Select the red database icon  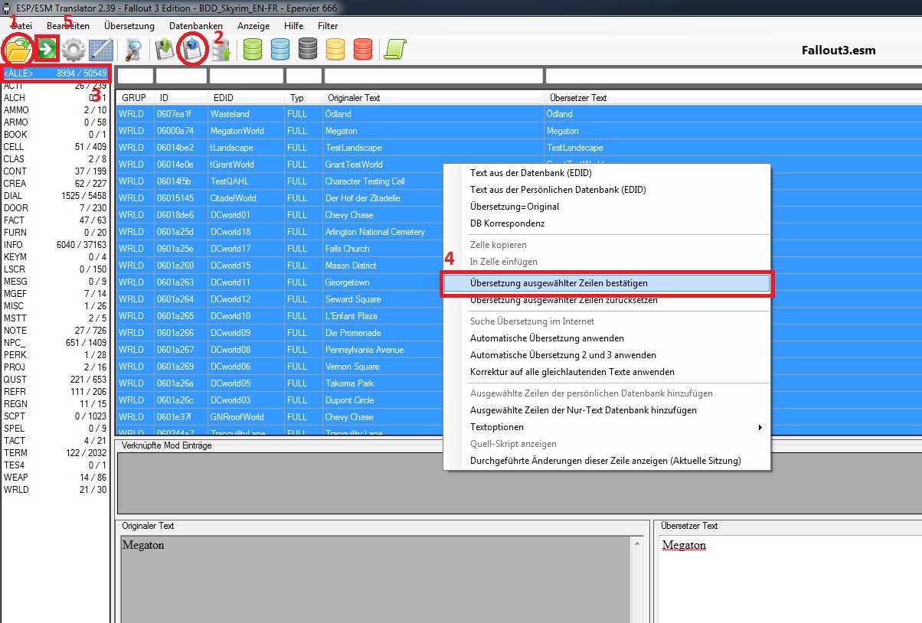(363, 51)
